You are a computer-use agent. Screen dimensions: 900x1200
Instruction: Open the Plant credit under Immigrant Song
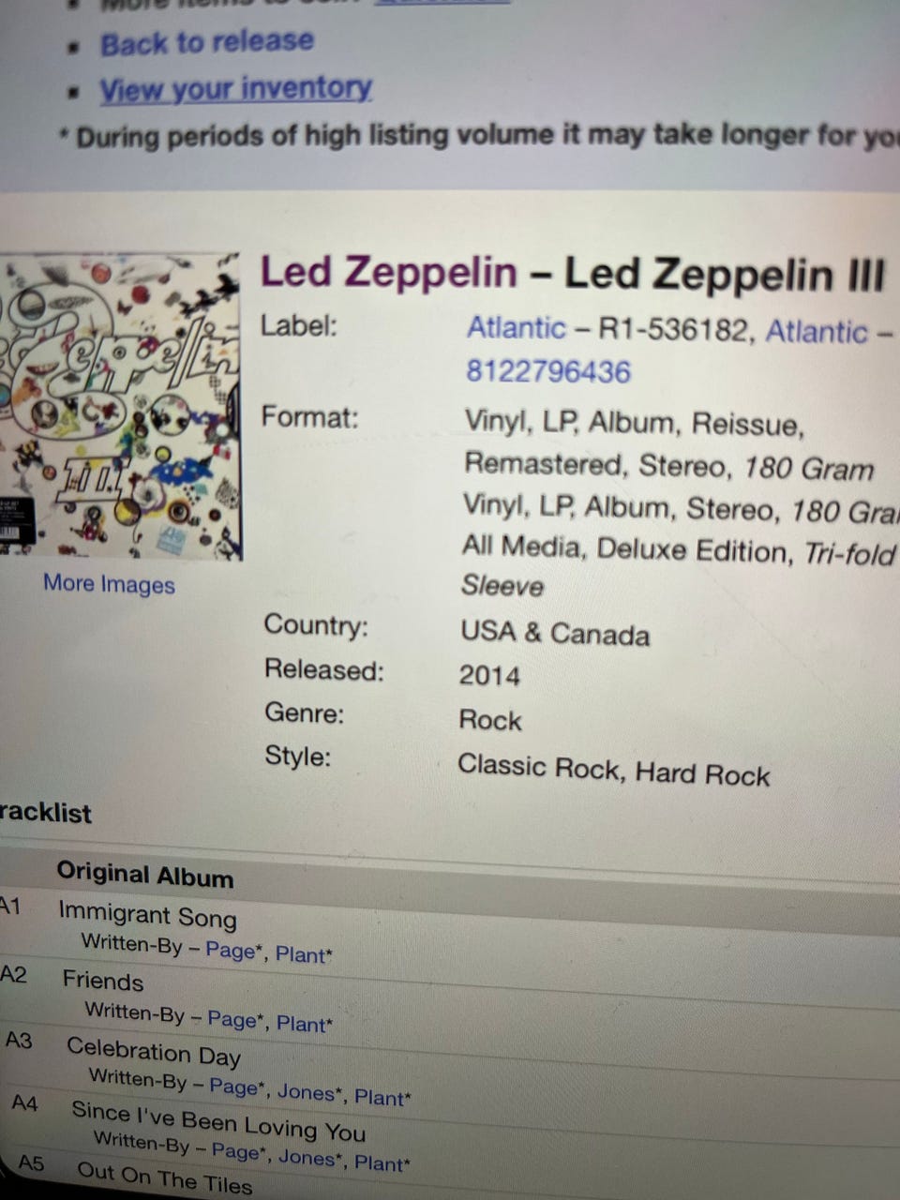300,954
